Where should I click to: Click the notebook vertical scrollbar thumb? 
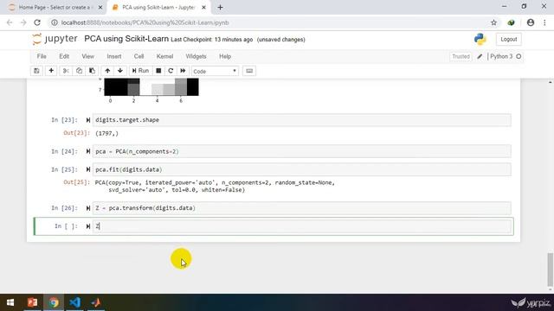(x=551, y=270)
